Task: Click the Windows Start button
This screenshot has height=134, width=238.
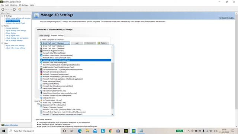Action: pyautogui.click(x=4, y=131)
